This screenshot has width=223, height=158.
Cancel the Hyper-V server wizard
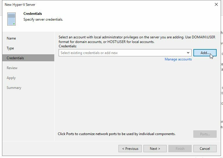coord(205,148)
